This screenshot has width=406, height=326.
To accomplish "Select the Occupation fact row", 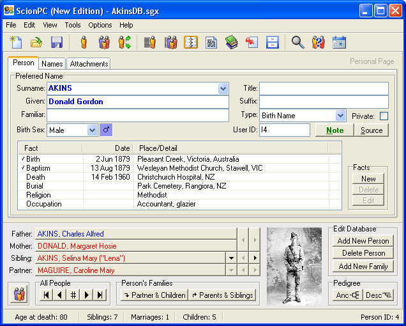I will point(179,204).
